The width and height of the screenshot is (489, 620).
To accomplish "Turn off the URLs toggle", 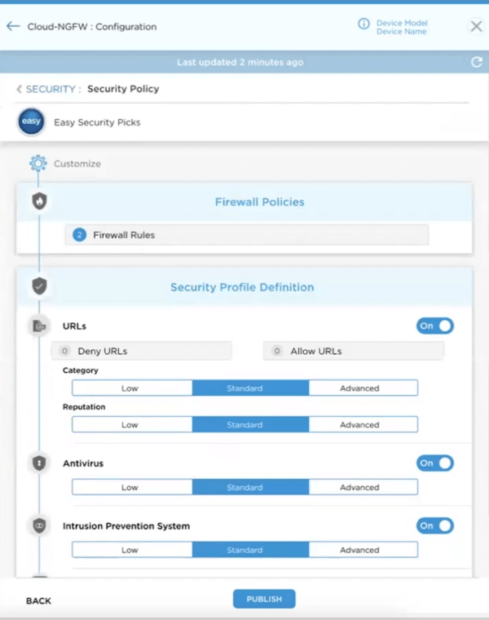I will coord(435,326).
